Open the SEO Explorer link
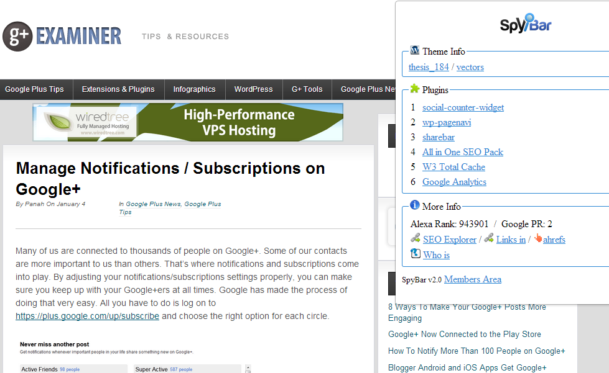 tap(450, 240)
